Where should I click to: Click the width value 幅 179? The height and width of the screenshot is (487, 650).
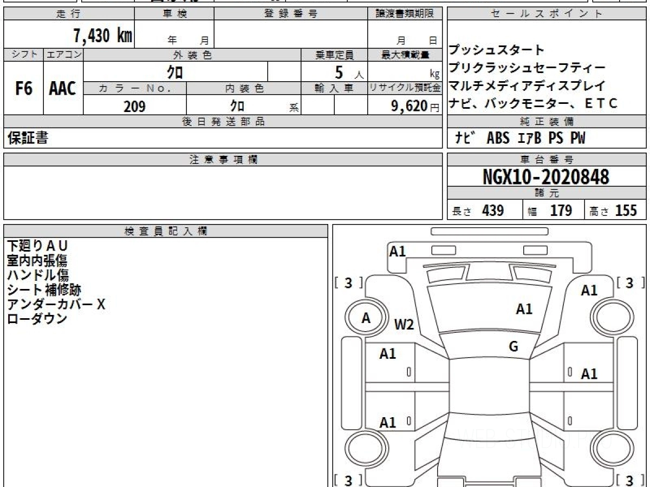(x=550, y=210)
